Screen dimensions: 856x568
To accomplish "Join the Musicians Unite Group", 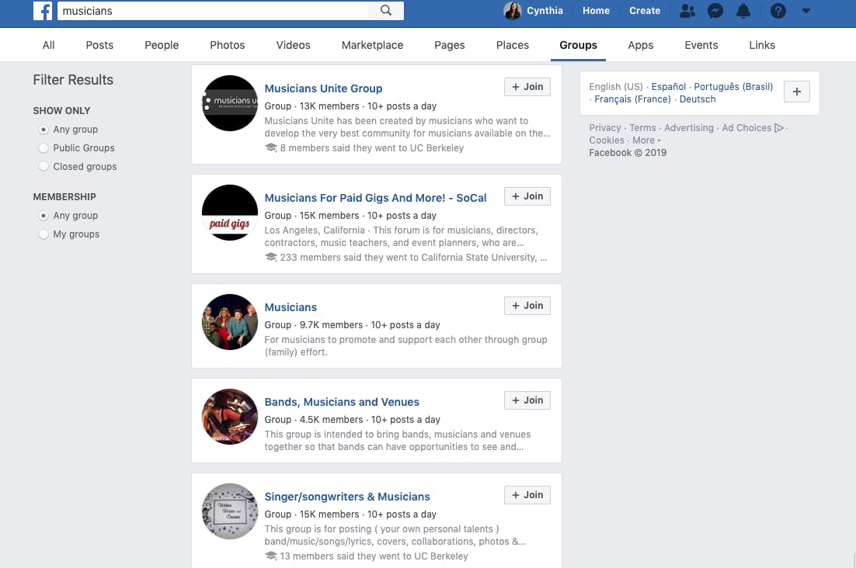I will click(x=527, y=87).
